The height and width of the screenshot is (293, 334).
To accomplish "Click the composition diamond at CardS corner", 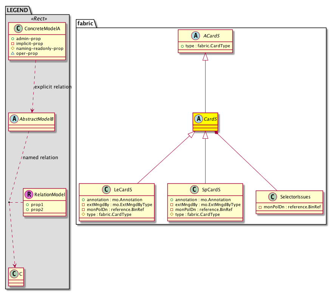I will tap(216, 132).
